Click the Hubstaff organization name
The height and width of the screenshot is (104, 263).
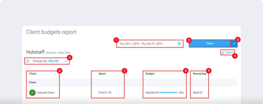[x=35, y=52]
